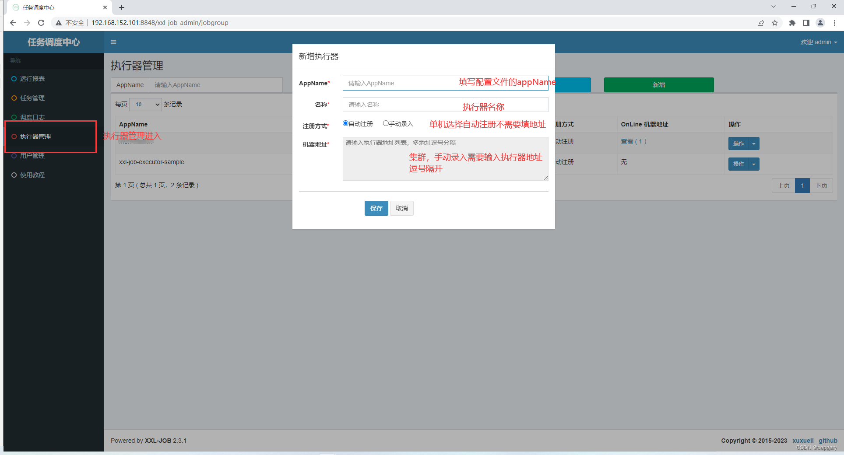Click the 保存 button
This screenshot has width=844, height=455.
[376, 208]
